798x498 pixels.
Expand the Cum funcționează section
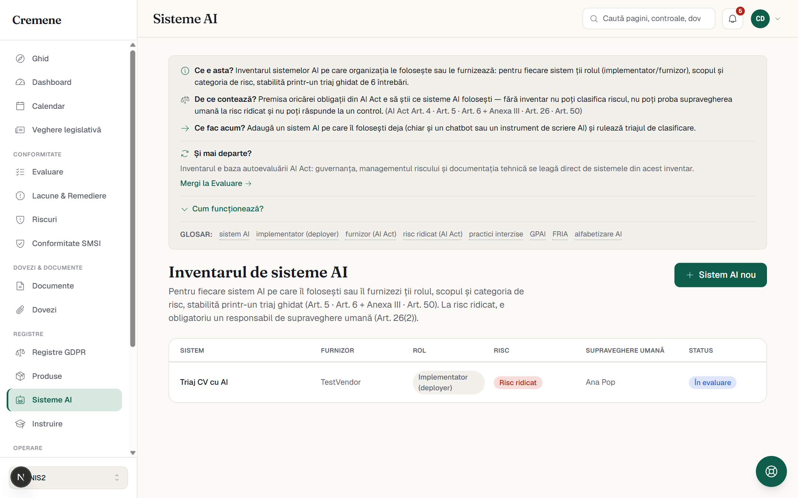pyautogui.click(x=222, y=209)
